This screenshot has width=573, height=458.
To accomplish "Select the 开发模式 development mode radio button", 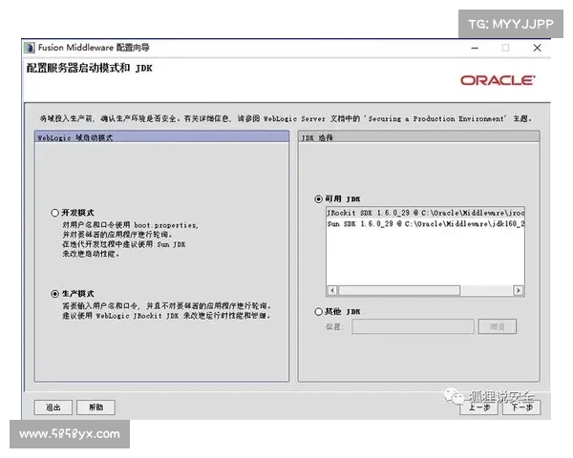I will coord(54,213).
